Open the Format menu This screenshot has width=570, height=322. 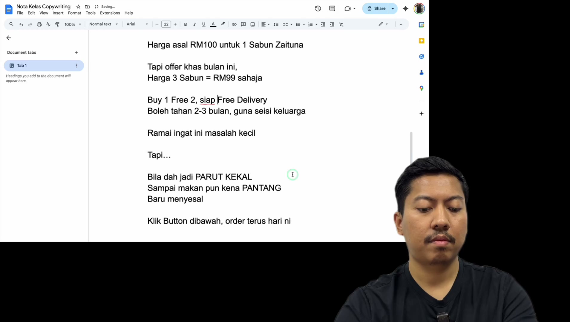[x=74, y=13]
